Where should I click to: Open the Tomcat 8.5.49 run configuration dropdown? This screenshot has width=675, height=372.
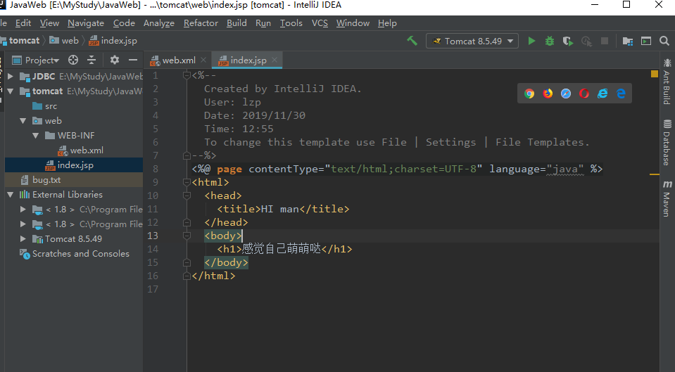coord(472,41)
